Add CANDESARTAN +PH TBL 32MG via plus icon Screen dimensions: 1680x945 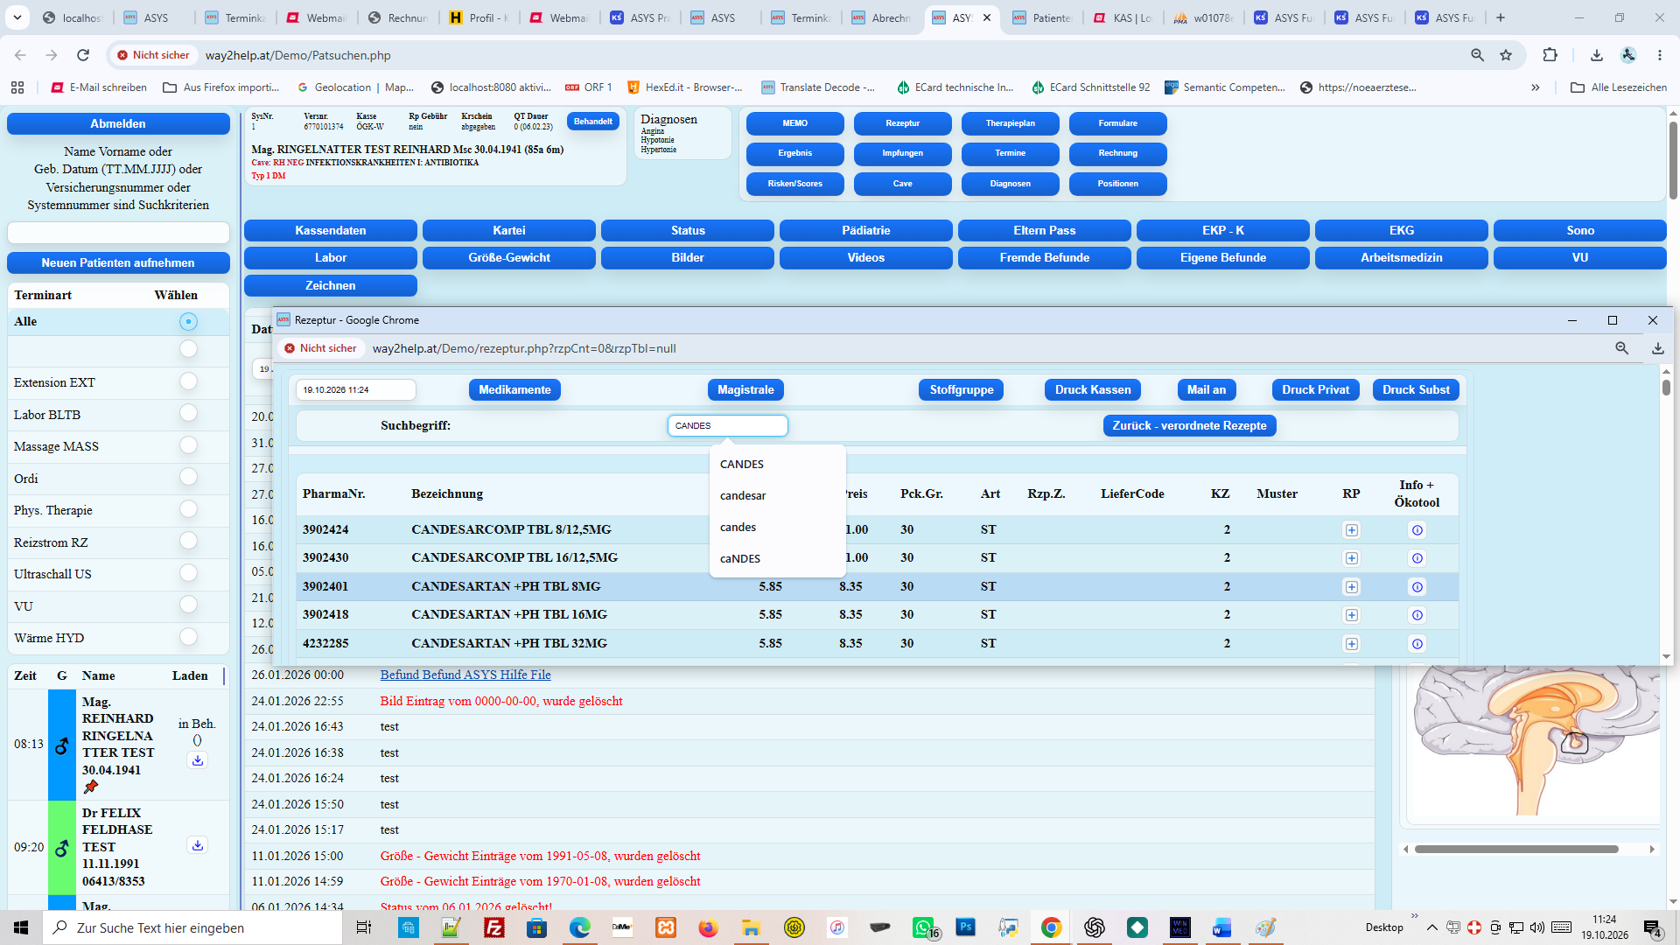[1352, 644]
